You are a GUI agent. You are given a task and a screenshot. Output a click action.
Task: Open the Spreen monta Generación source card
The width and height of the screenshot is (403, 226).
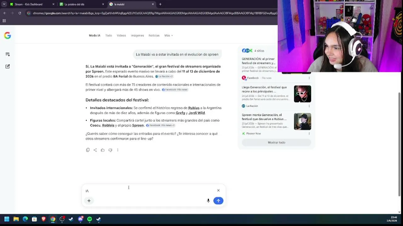[x=276, y=124]
